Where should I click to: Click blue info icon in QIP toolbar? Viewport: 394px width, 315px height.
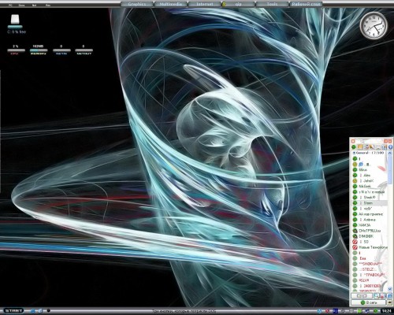tap(390, 147)
